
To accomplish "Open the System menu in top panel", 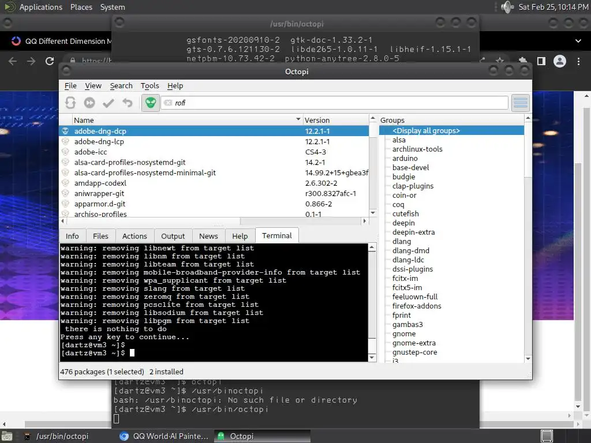I will [113, 7].
